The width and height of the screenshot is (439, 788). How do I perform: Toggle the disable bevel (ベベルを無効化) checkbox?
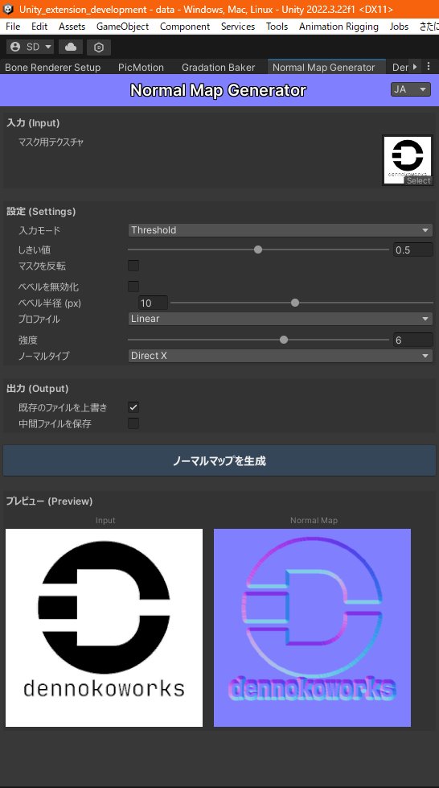[x=133, y=287]
